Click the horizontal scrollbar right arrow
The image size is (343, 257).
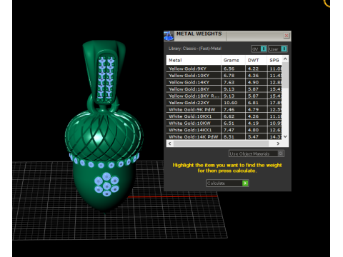pos(278,143)
